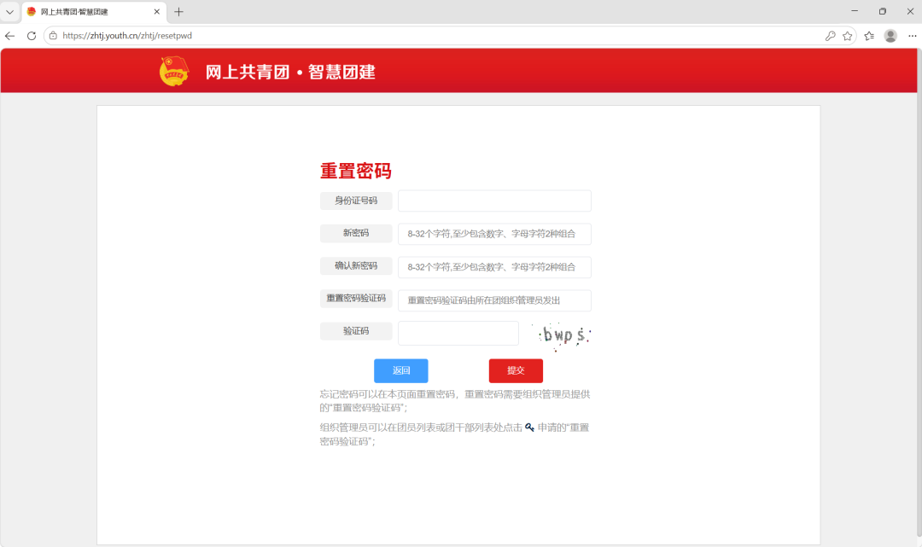Submit form with red 提交 button
922x547 pixels.
tap(516, 370)
